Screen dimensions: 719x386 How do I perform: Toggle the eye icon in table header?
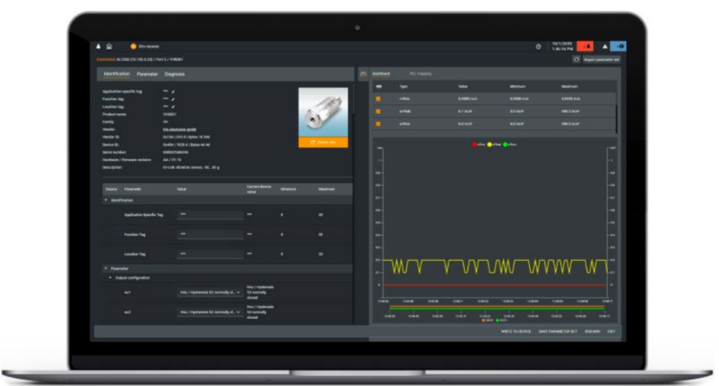[378, 86]
